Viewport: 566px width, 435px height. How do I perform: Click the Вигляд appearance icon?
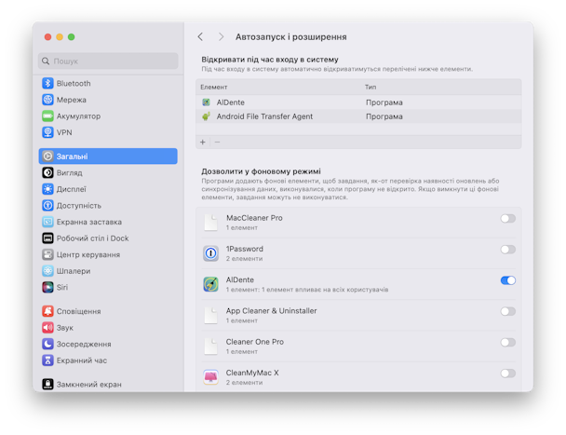click(47, 172)
